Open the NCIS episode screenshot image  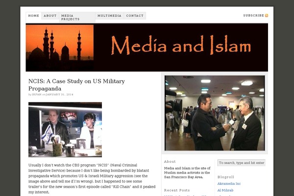click(65, 129)
